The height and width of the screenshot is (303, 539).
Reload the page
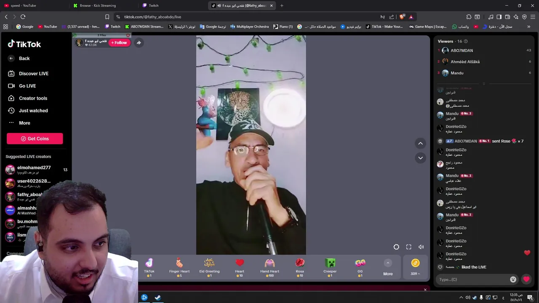23,17
